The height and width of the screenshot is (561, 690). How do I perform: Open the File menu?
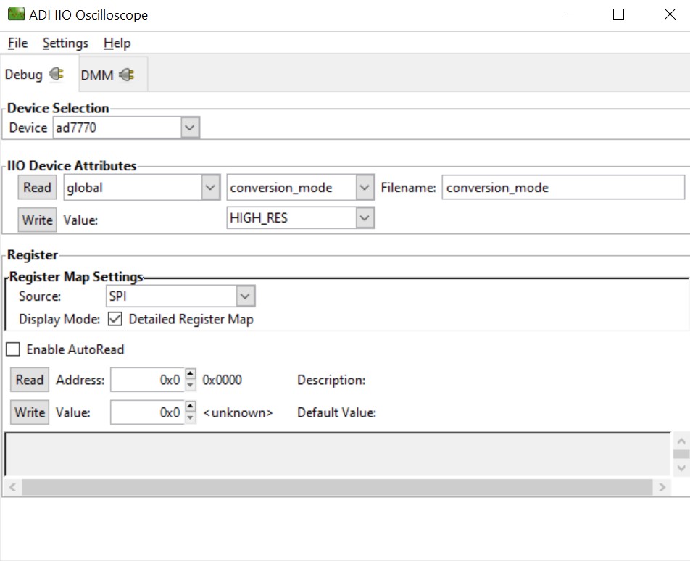click(16, 43)
